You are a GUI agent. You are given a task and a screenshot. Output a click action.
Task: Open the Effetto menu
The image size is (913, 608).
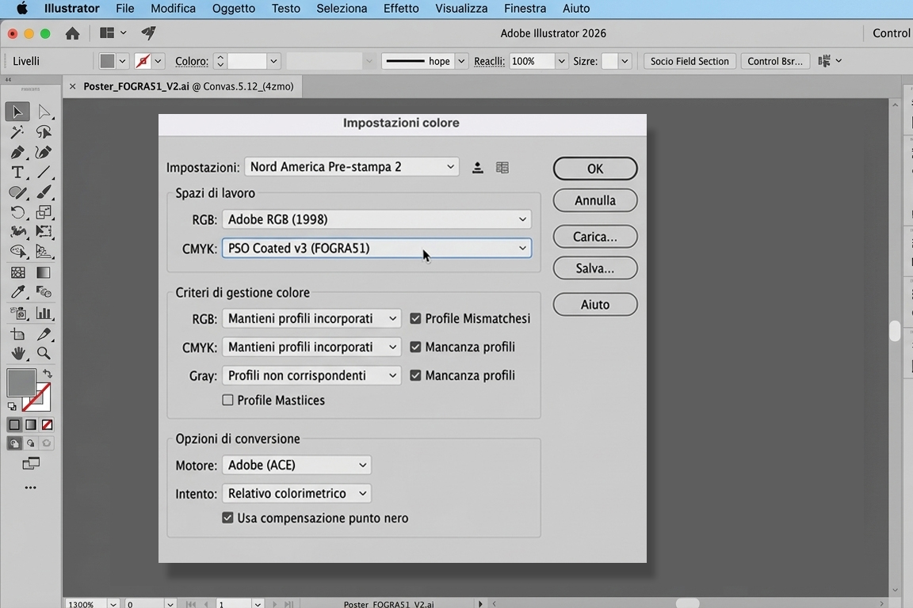[400, 9]
